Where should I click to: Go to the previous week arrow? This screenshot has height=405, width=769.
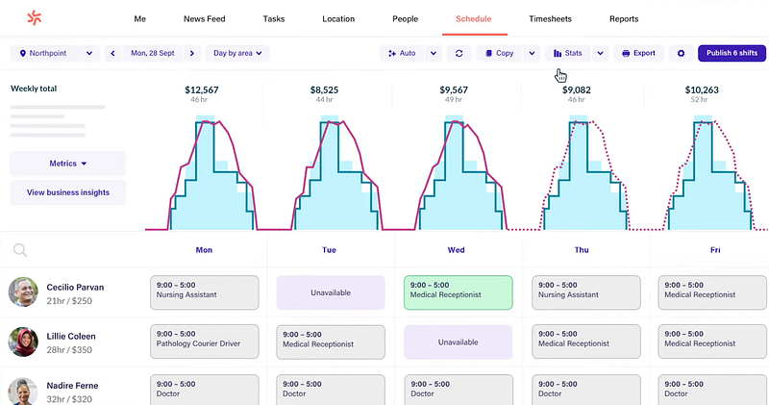click(x=113, y=54)
